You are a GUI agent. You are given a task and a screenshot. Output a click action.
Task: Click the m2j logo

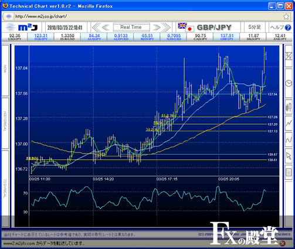point(22,28)
